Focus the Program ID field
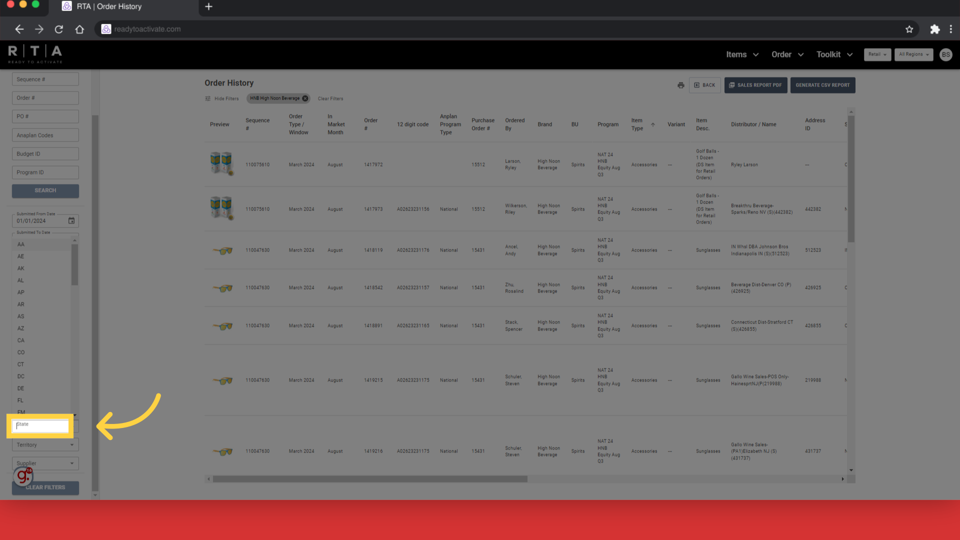The width and height of the screenshot is (960, 540). tap(45, 172)
